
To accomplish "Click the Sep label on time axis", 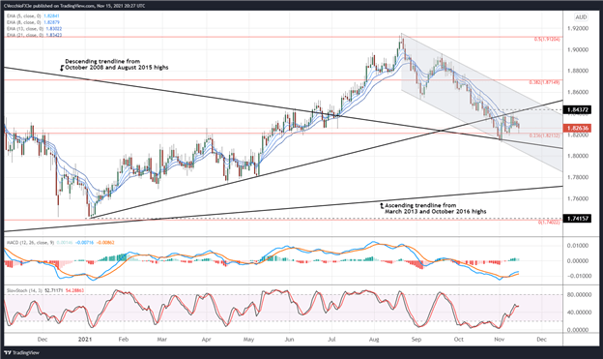I will 416,340.
